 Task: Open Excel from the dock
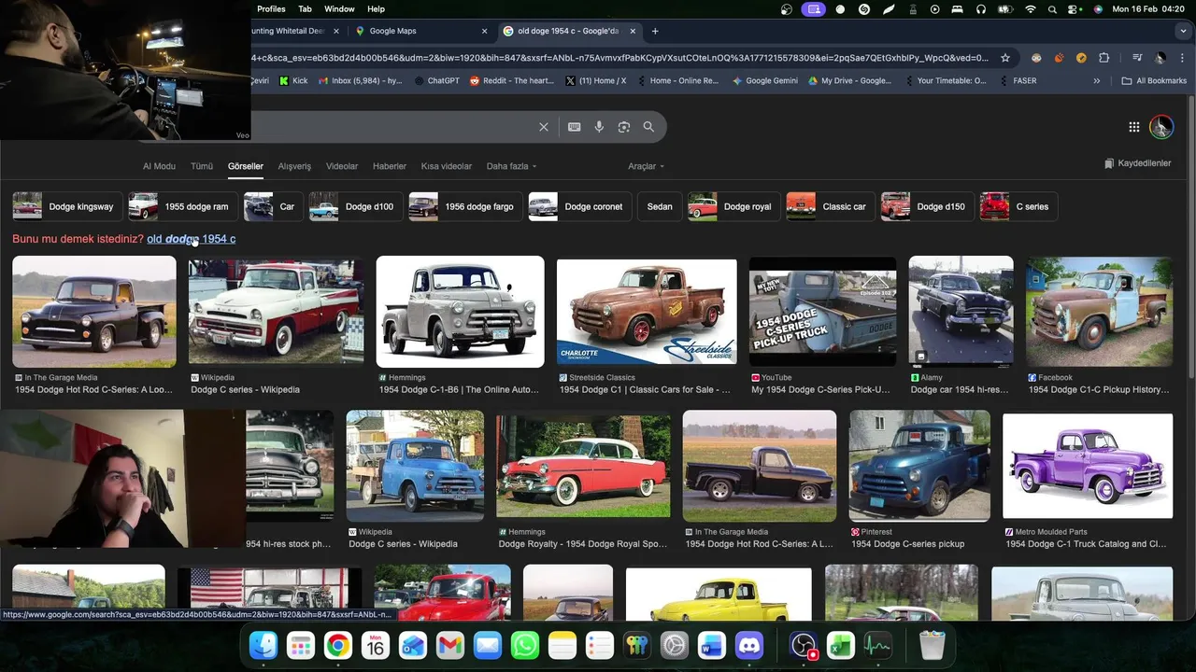(841, 645)
